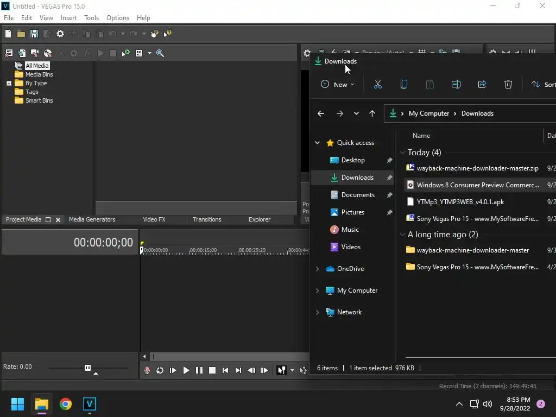Open recent locations chevron in Explorer
Image resolution: width=556 pixels, height=417 pixels.
tap(356, 113)
